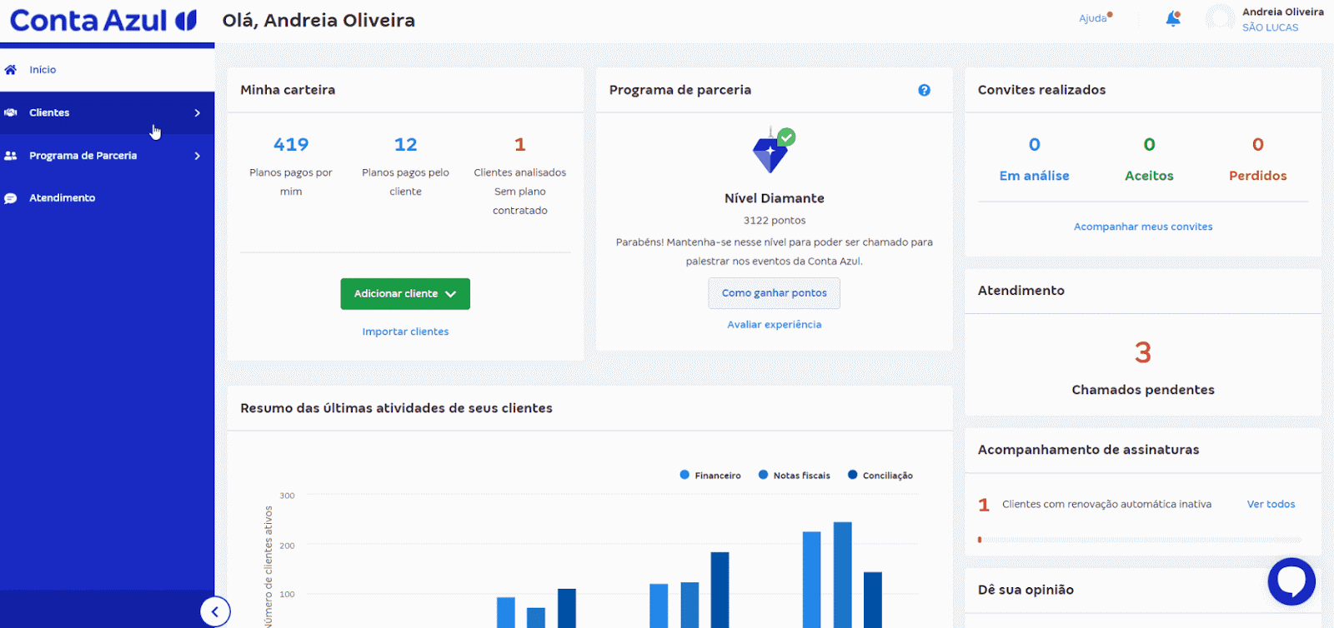Viewport: 1334px width, 628px height.
Task: Open the notifications bell
Action: 1173,18
